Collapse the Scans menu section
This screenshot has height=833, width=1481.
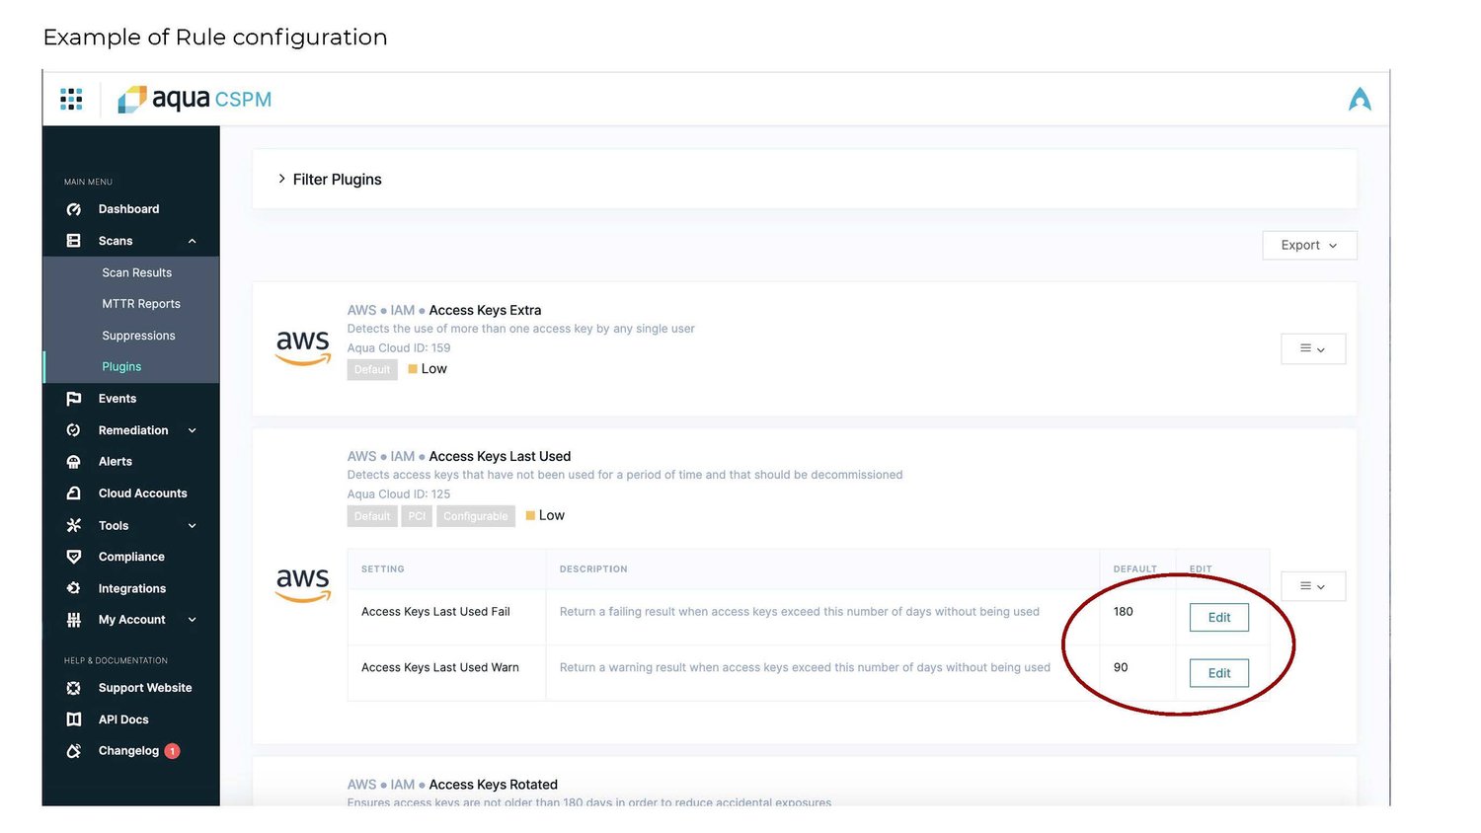(x=192, y=241)
